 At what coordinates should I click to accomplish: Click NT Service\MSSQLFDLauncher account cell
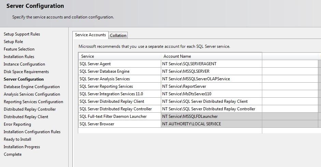[211, 116]
